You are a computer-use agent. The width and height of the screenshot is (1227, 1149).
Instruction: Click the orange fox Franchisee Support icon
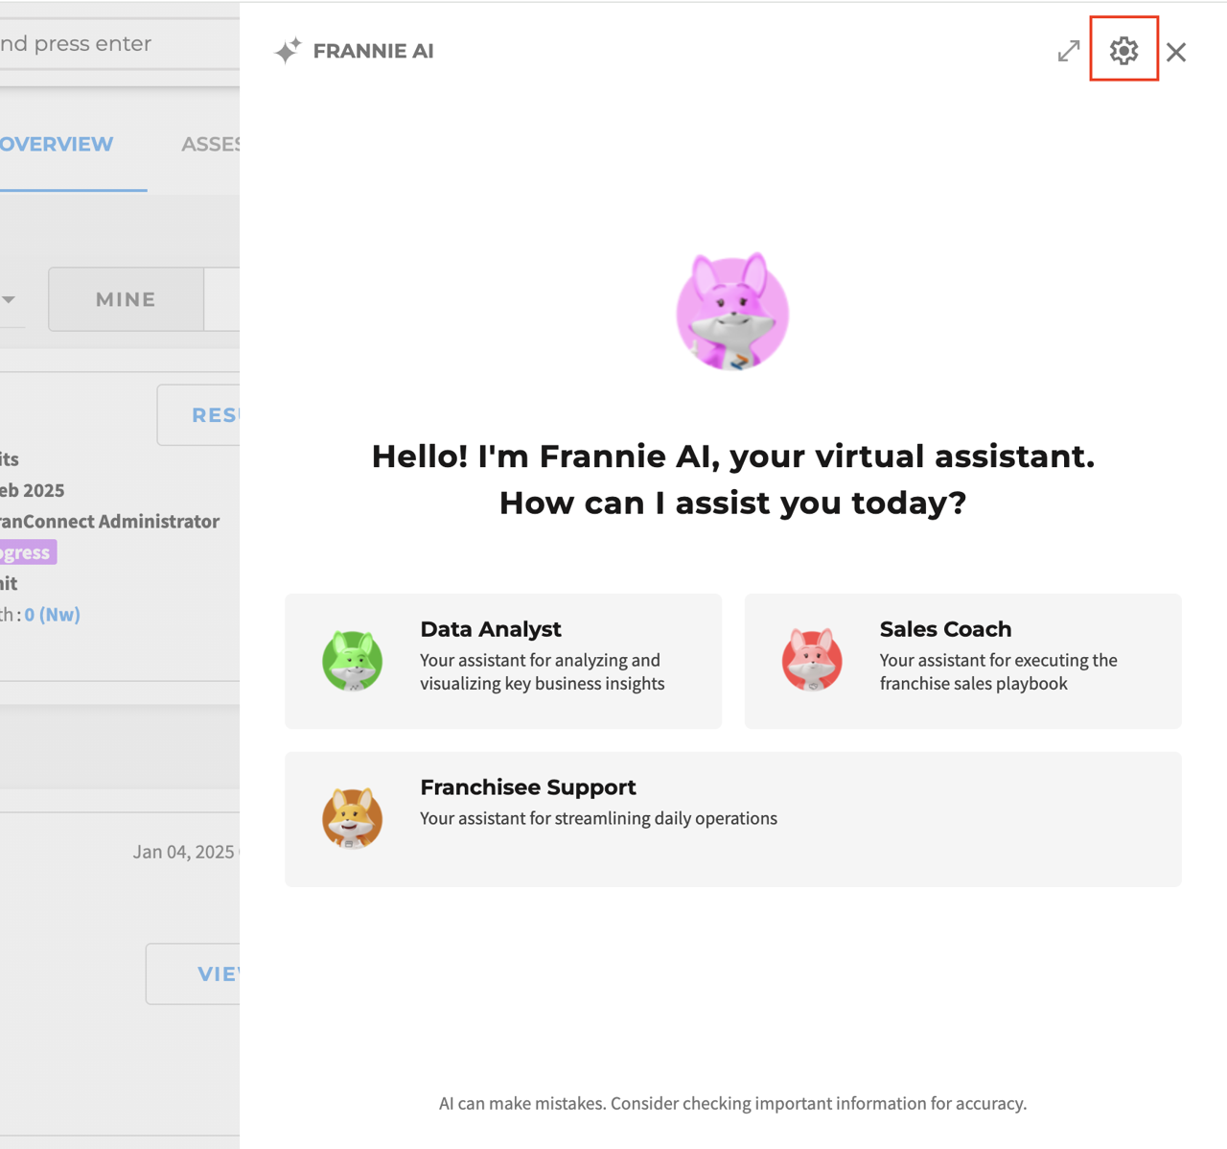point(352,818)
